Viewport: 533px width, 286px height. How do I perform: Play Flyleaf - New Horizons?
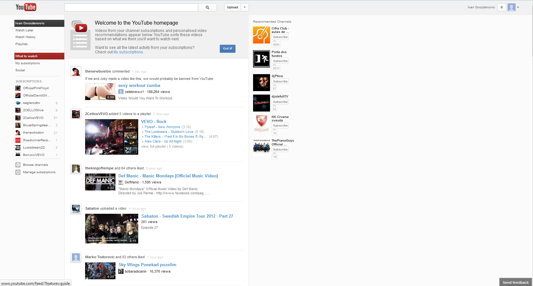[x=162, y=127]
